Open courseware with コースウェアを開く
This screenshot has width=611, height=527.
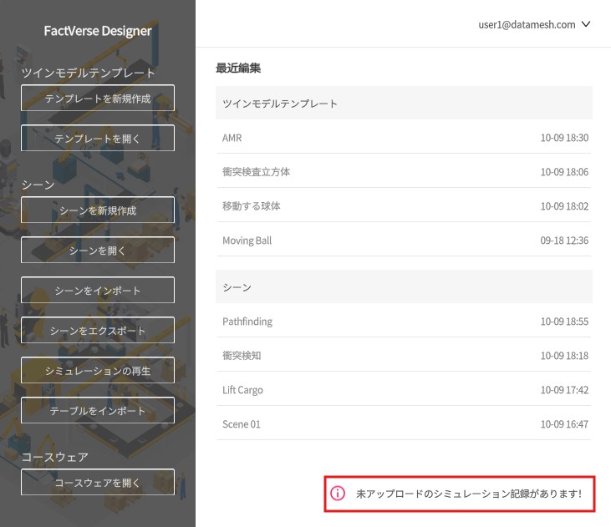pyautogui.click(x=98, y=483)
